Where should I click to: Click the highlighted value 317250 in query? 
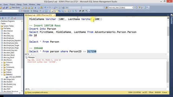pyautogui.click(x=92, y=51)
